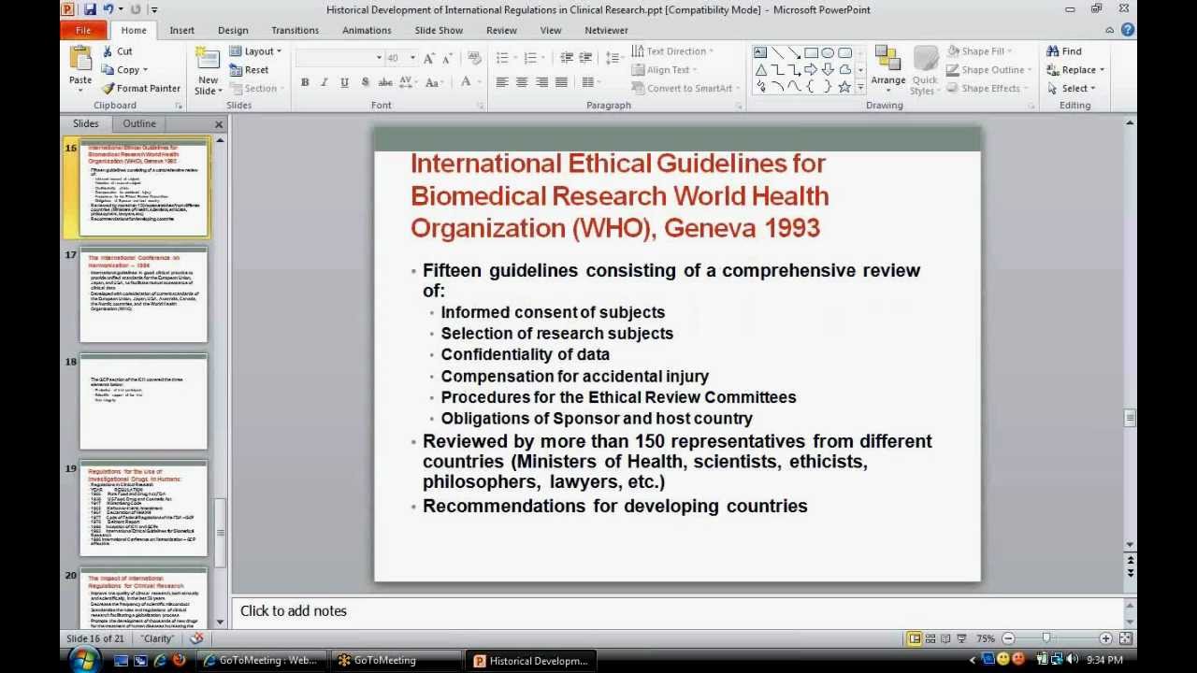
Task: Adjust the zoom slider handle
Action: click(1046, 638)
